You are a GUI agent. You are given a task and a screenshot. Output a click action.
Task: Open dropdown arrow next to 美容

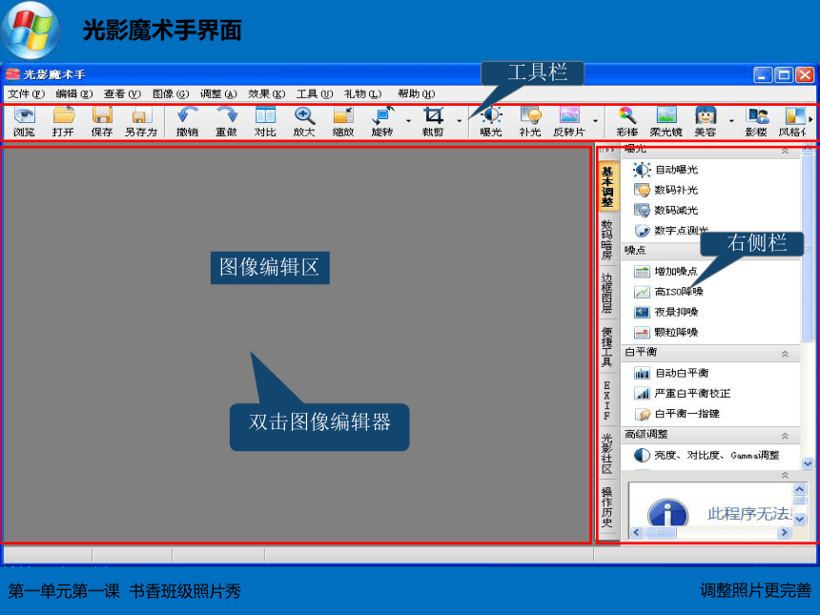731,121
